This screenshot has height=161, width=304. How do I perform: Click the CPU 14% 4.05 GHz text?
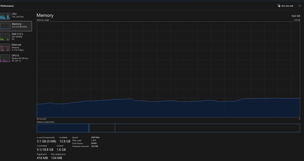tap(18, 17)
